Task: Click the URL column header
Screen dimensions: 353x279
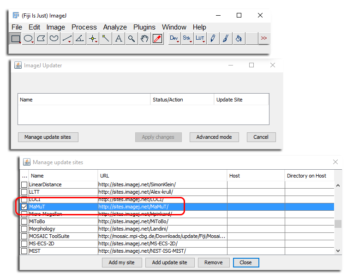Action: tap(162, 176)
